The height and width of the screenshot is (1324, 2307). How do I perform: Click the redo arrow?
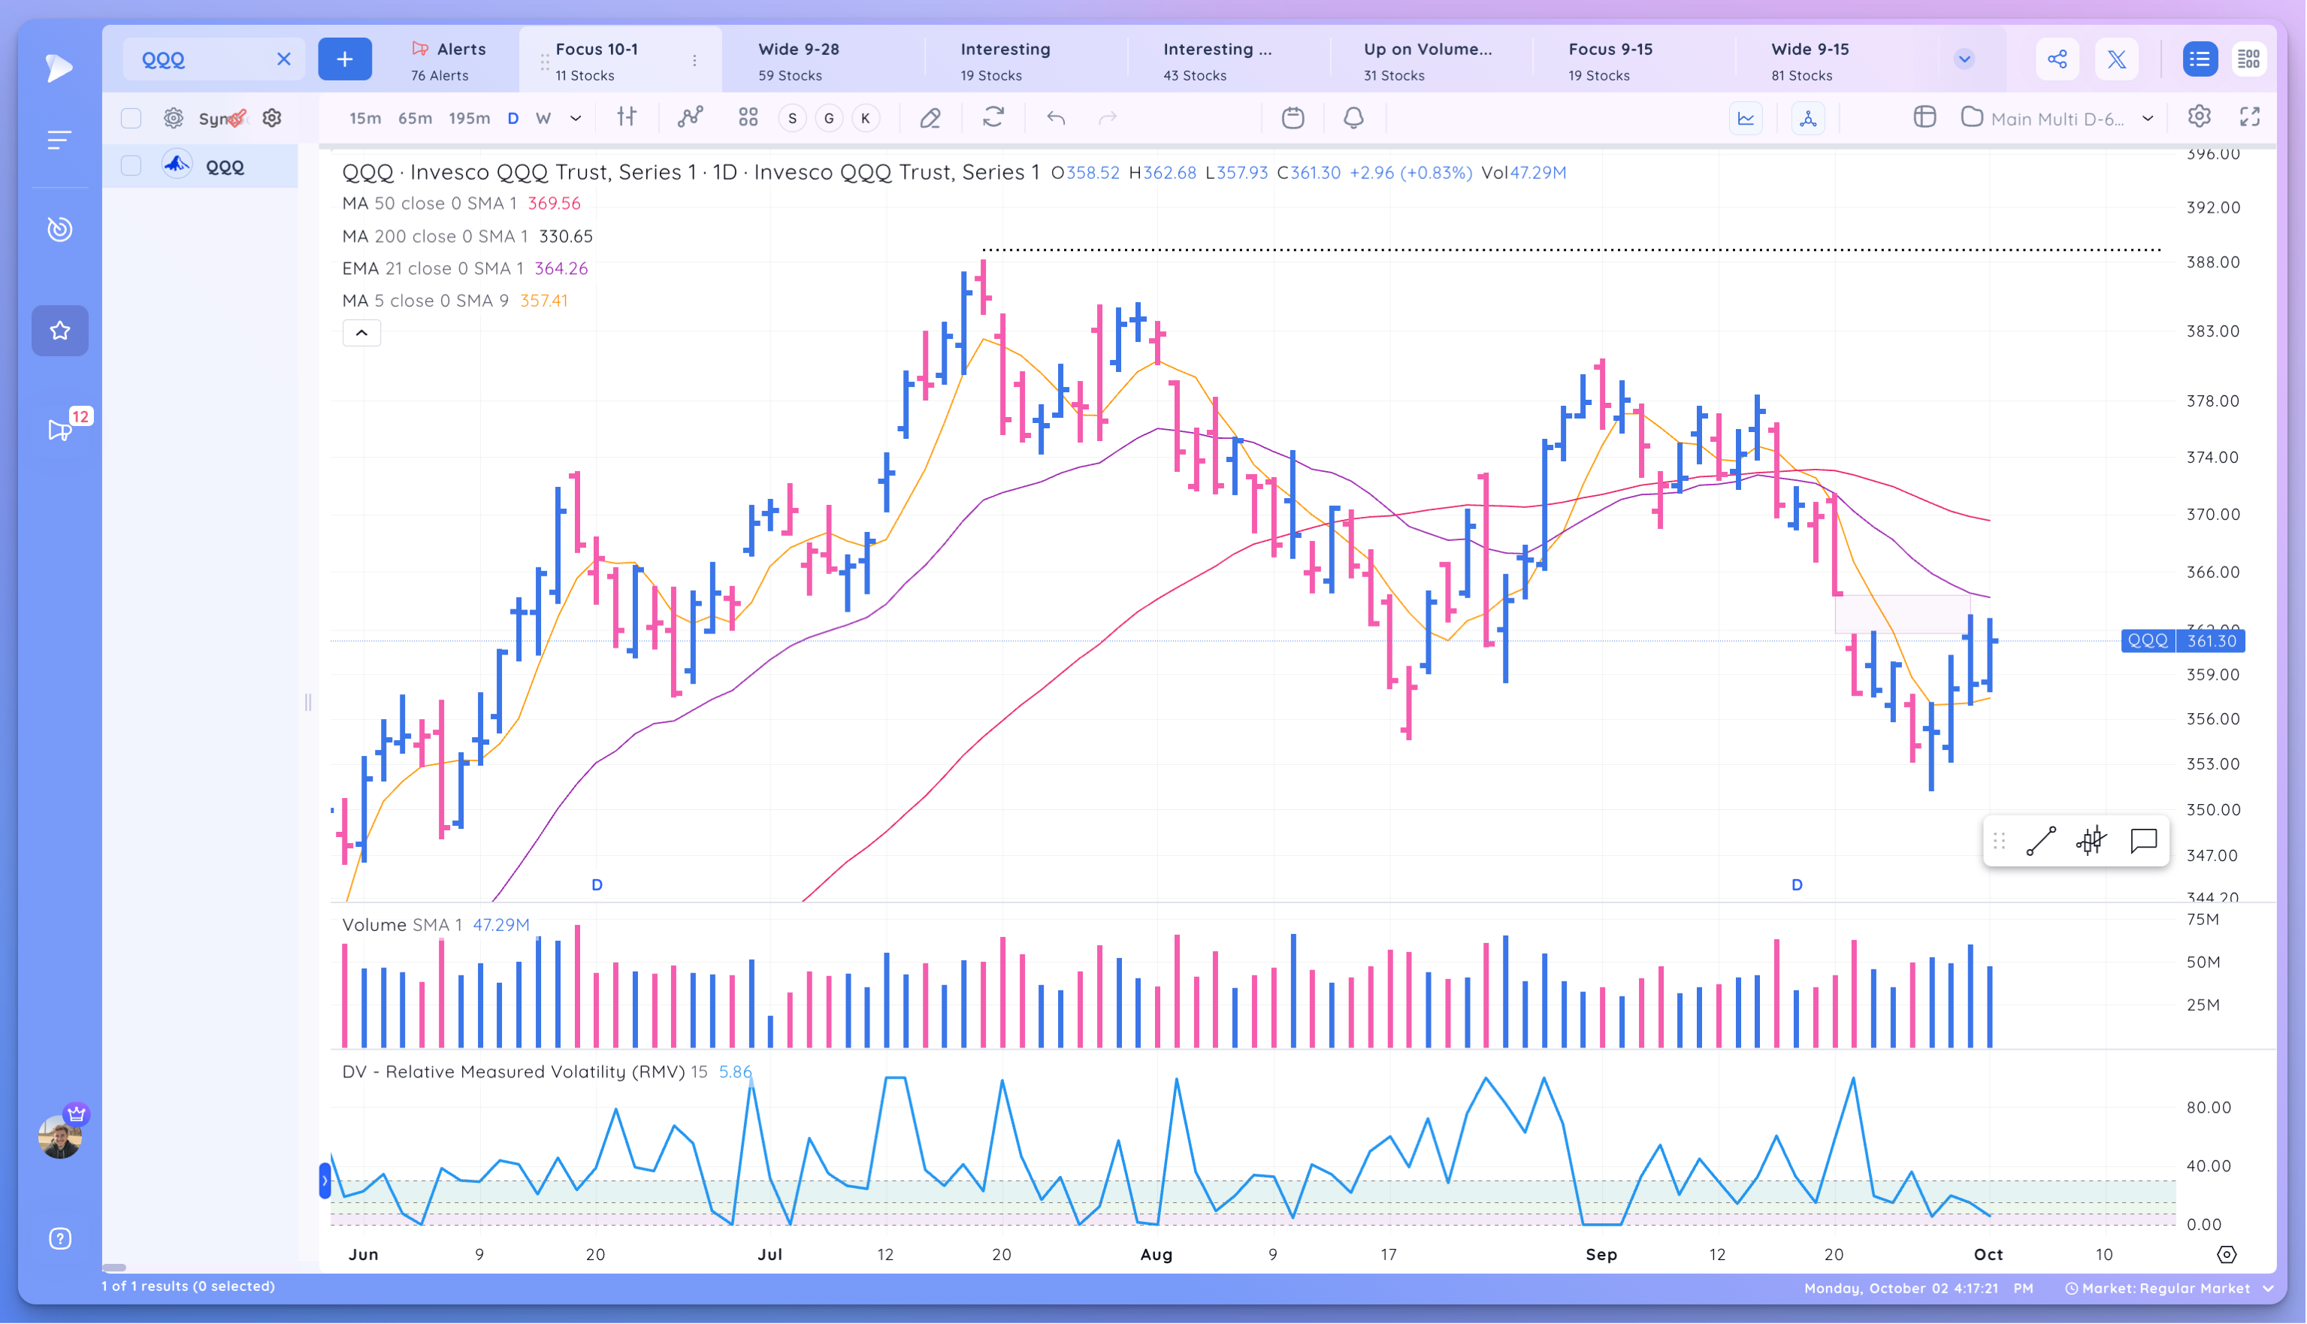point(1108,118)
